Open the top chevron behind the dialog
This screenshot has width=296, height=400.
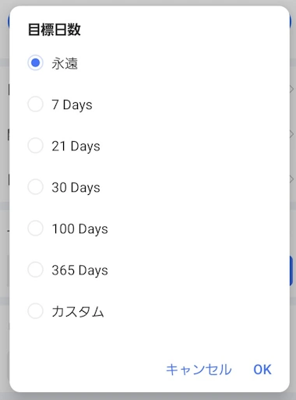[x=292, y=89]
